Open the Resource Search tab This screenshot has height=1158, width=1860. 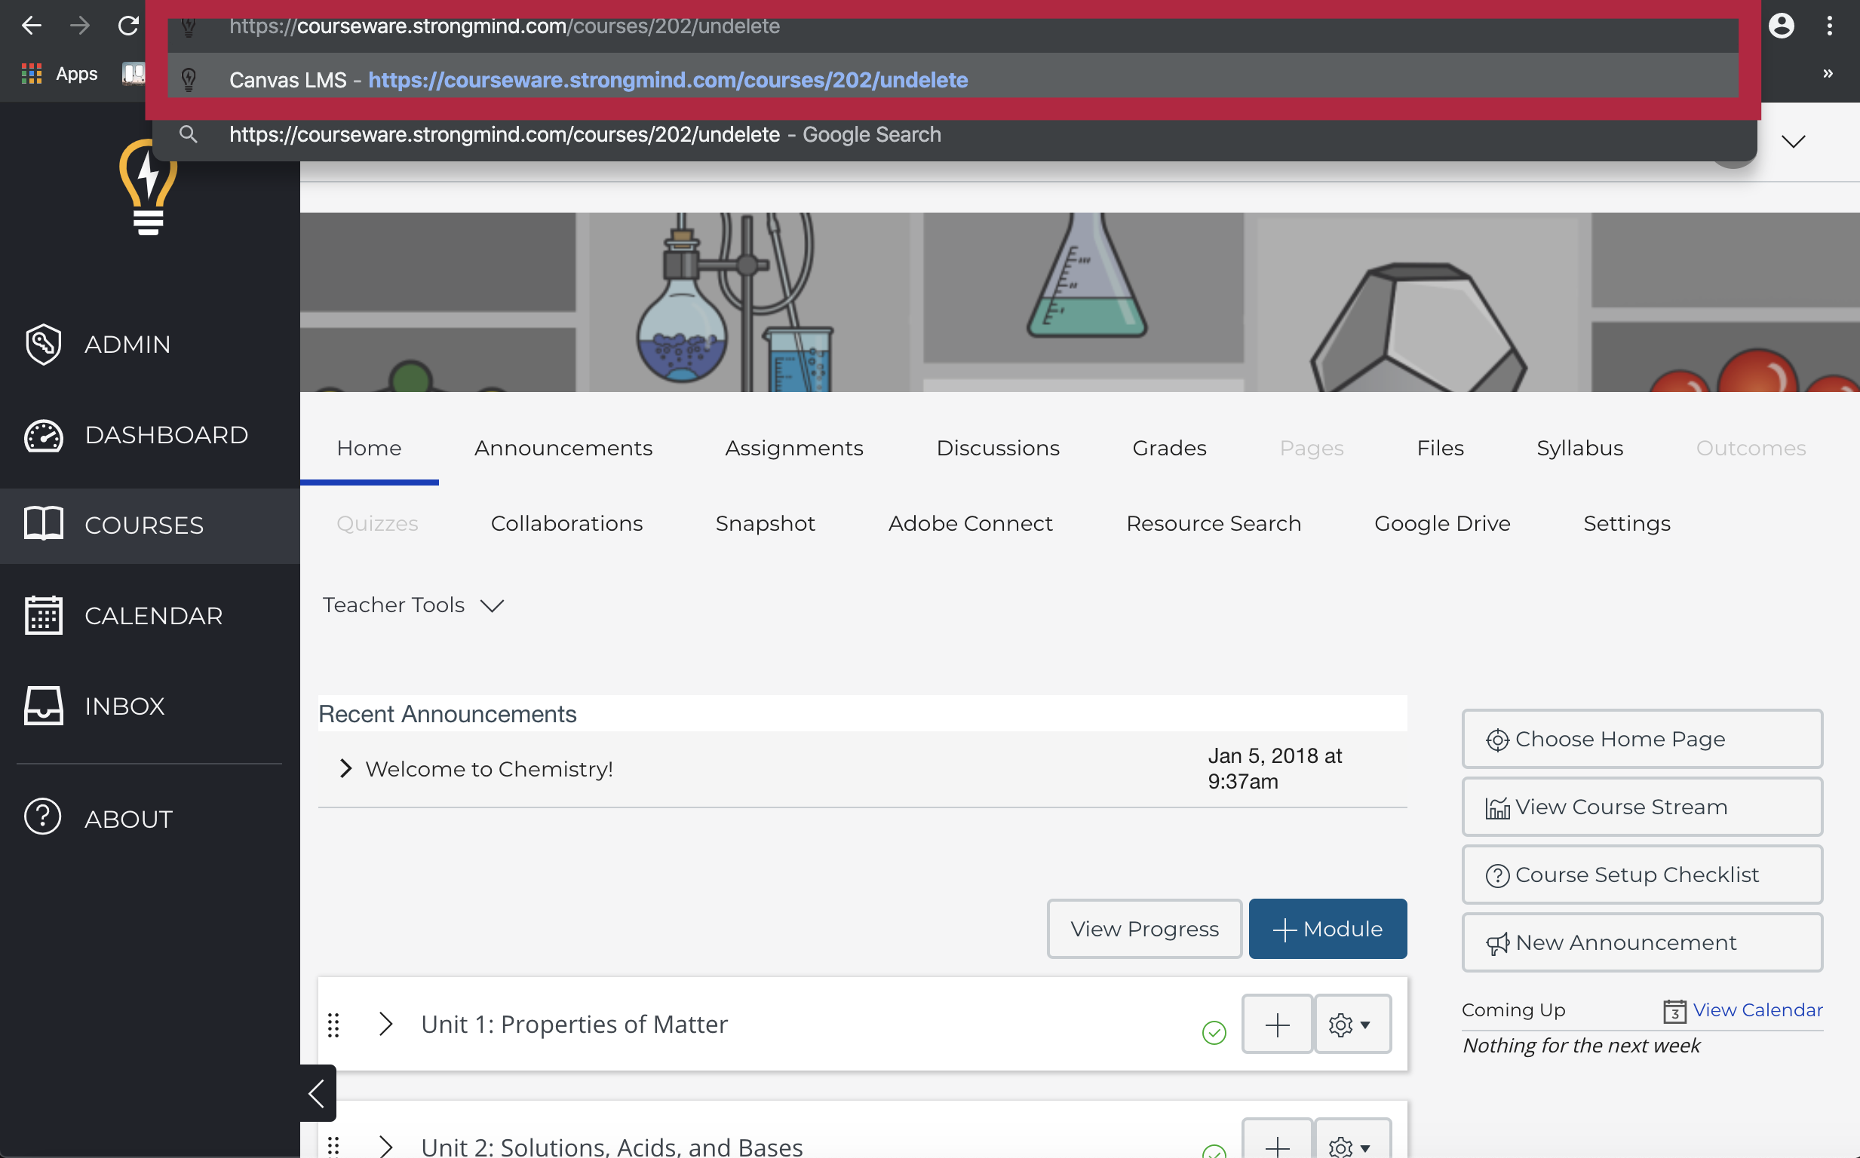pyautogui.click(x=1214, y=524)
